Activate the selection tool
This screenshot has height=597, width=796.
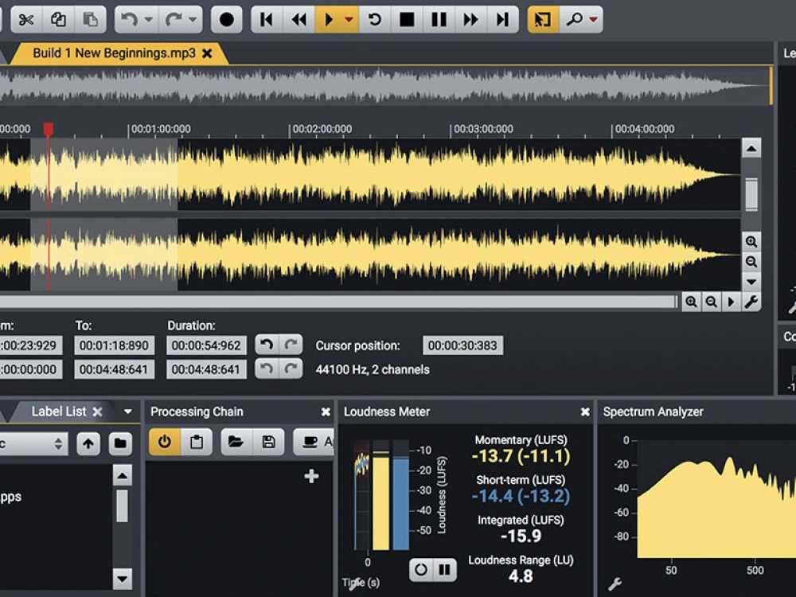point(543,20)
